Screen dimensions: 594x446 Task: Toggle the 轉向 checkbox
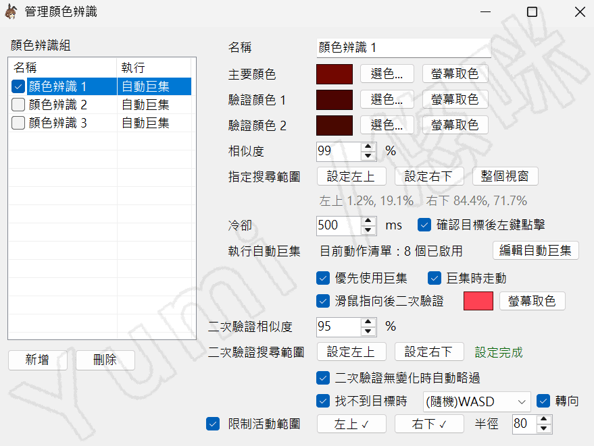click(543, 401)
